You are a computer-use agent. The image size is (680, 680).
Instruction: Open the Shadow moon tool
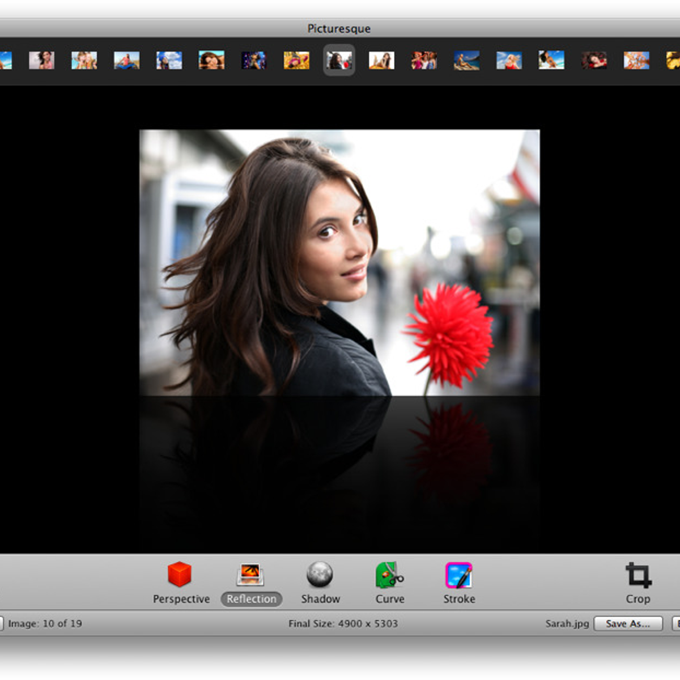click(320, 575)
